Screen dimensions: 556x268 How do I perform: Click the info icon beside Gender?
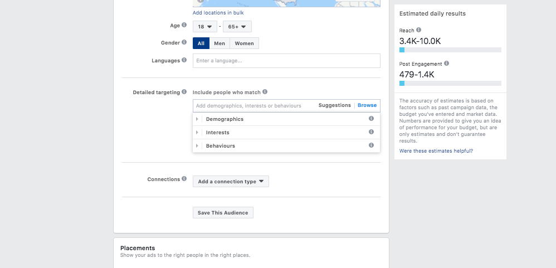184,42
